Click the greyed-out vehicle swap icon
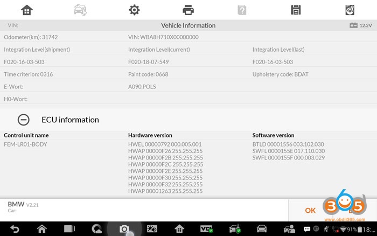The height and width of the screenshot is (236, 377). [80, 10]
